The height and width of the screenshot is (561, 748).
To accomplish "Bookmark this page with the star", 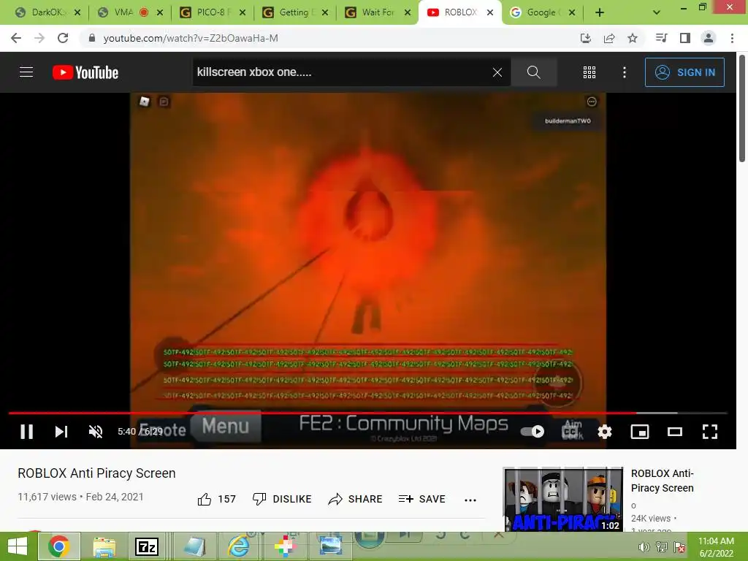I will (632, 38).
